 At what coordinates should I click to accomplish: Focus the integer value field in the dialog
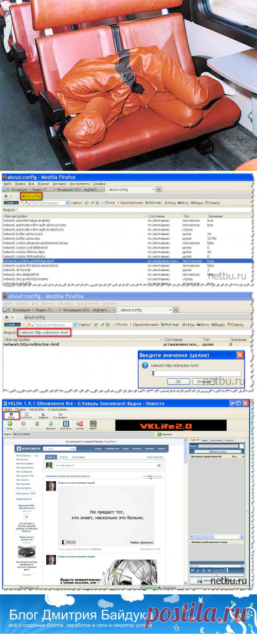click(195, 373)
